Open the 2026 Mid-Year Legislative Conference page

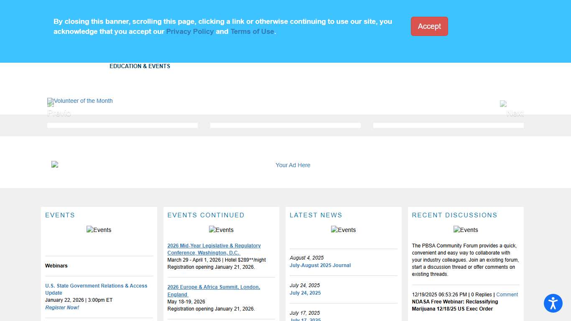click(x=214, y=249)
